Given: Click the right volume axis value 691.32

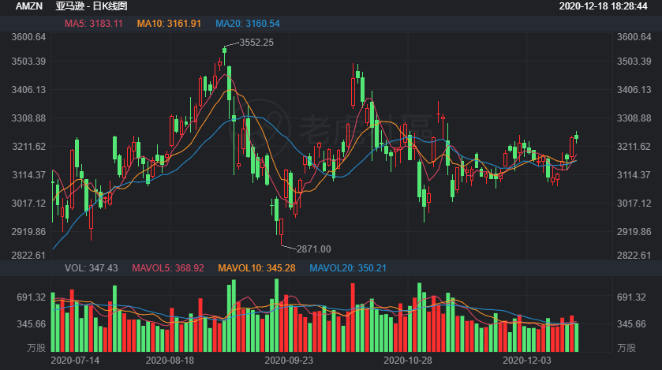Looking at the screenshot, I should tap(631, 297).
